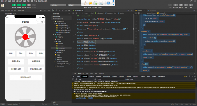Click the element inspect icon in devtools
Viewport: 197px width, 106px height.
73,77
